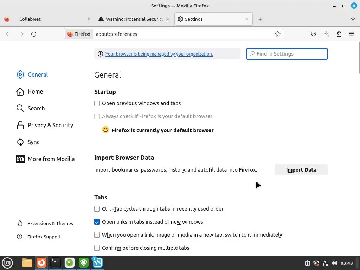Enable Open previous windows and tabs

(x=97, y=103)
